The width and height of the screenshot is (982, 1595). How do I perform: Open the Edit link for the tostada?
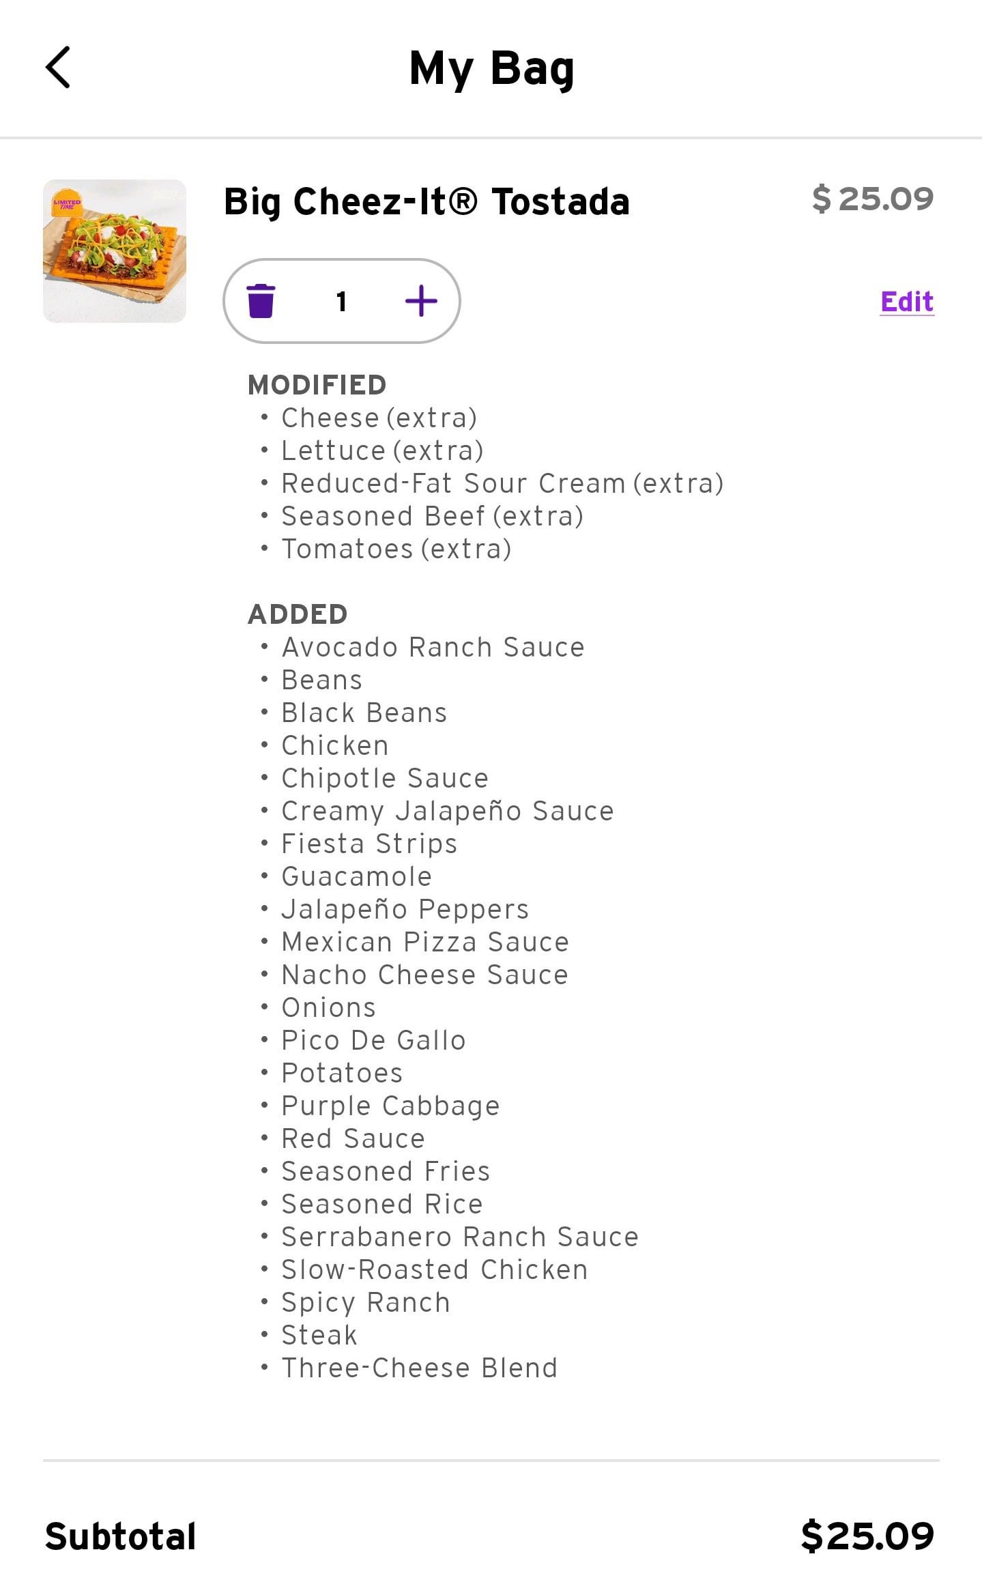tap(906, 302)
